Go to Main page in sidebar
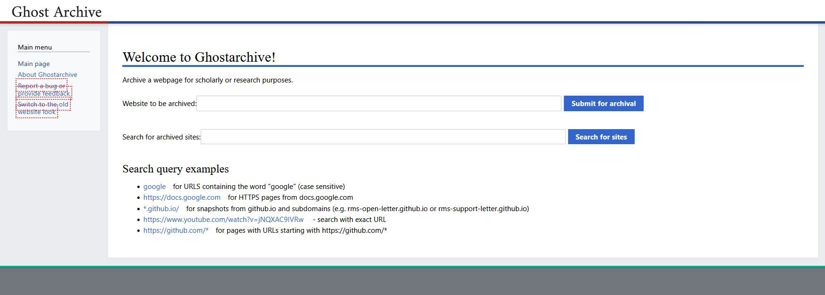The width and height of the screenshot is (825, 295). pos(34,64)
